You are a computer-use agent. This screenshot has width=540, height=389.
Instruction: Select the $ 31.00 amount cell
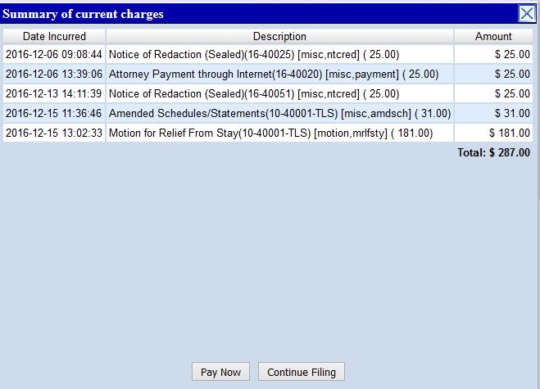point(493,113)
